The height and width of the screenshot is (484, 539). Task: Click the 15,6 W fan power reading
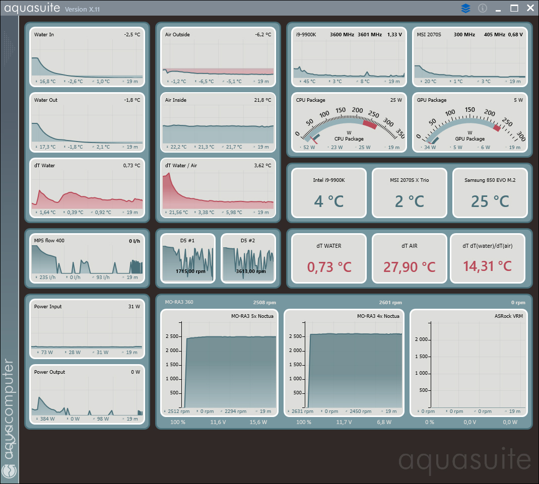tap(258, 422)
